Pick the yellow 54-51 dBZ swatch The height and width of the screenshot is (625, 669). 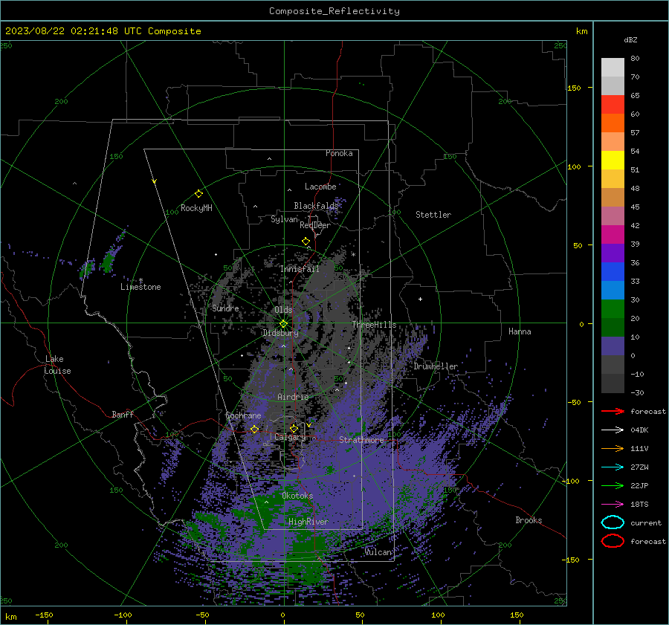pos(613,161)
